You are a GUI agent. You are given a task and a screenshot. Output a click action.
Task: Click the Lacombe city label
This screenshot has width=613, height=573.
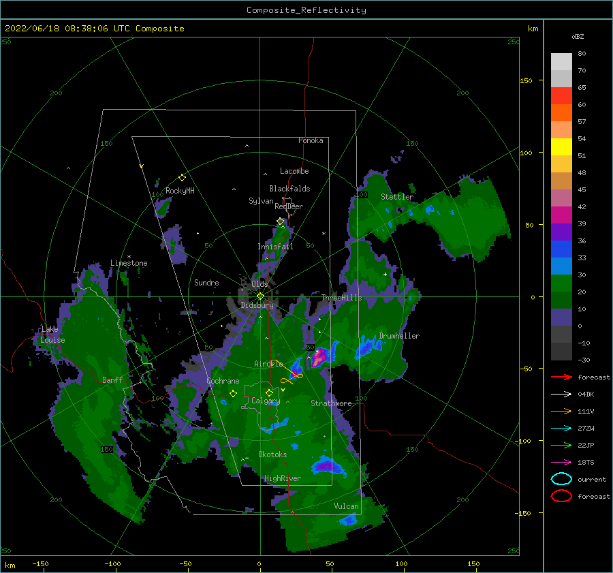[x=294, y=171]
